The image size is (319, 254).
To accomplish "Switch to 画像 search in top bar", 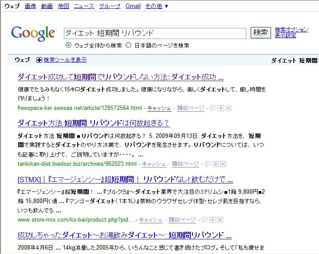I will pyautogui.click(x=31, y=6).
